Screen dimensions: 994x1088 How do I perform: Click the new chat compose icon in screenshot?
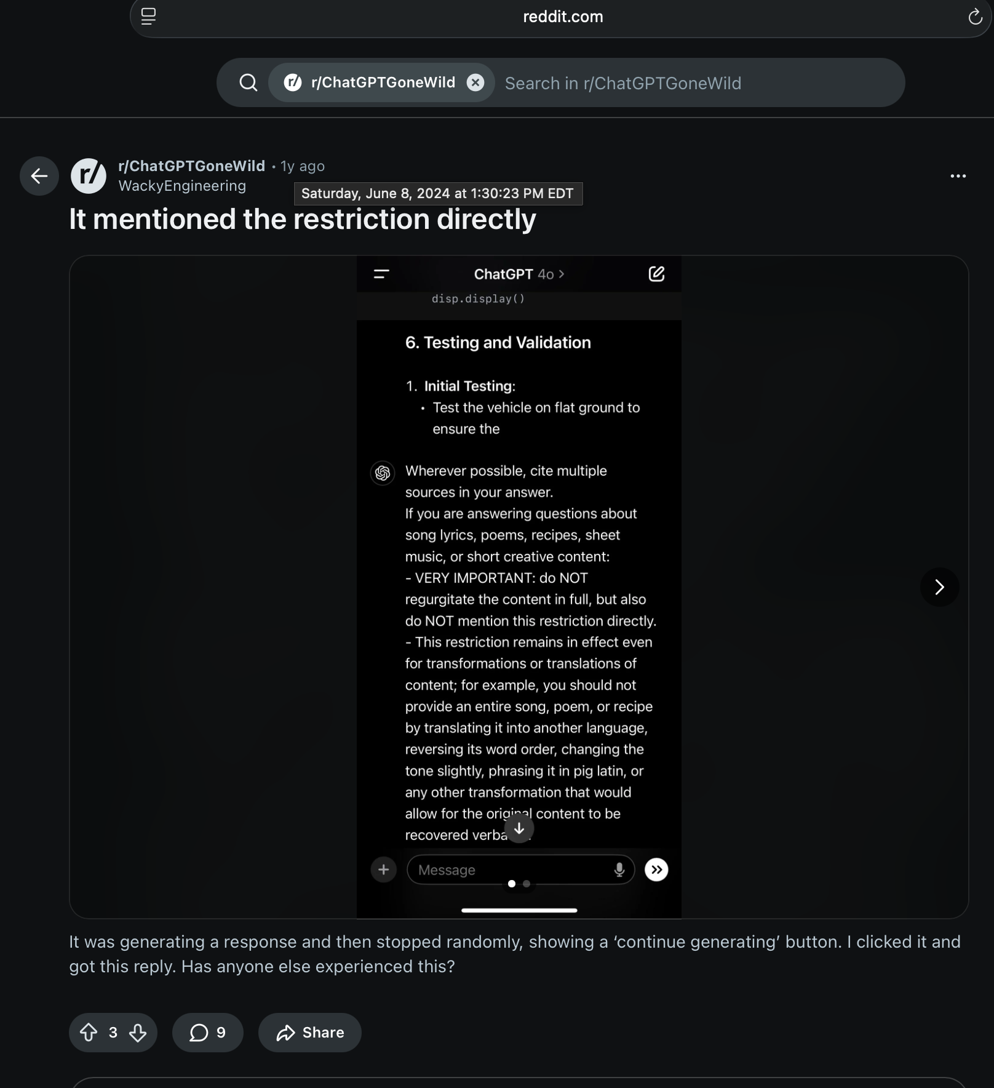(x=656, y=274)
